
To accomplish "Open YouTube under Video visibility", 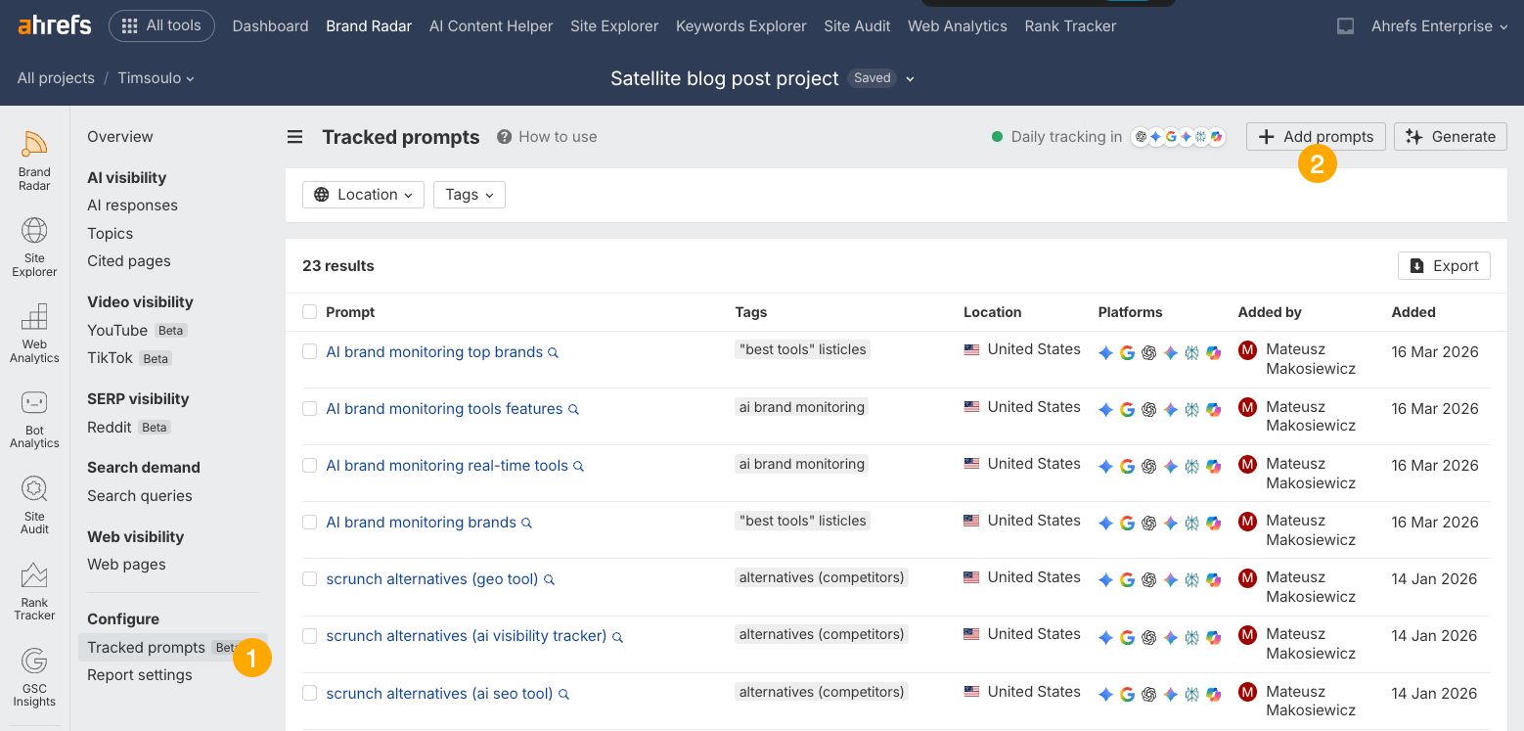I will point(117,331).
